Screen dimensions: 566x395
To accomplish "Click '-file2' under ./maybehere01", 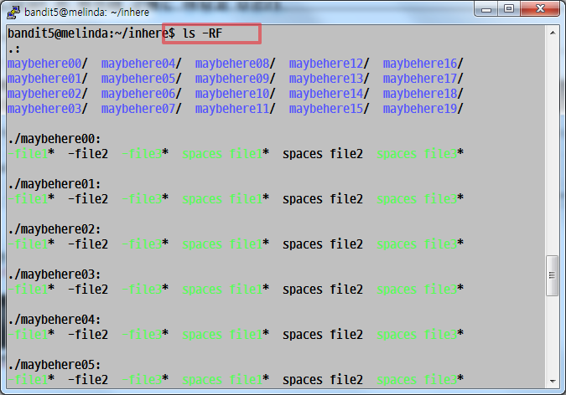I will click(x=88, y=199).
